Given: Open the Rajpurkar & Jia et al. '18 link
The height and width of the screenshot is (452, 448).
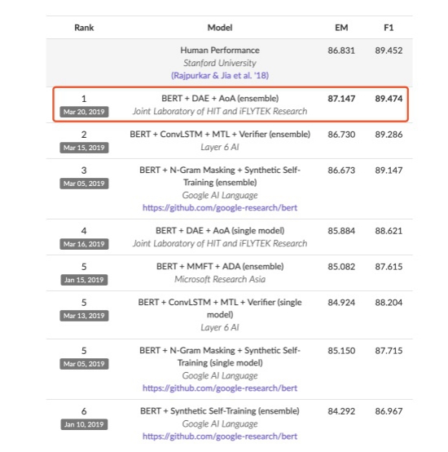Looking at the screenshot, I should click(x=220, y=76).
